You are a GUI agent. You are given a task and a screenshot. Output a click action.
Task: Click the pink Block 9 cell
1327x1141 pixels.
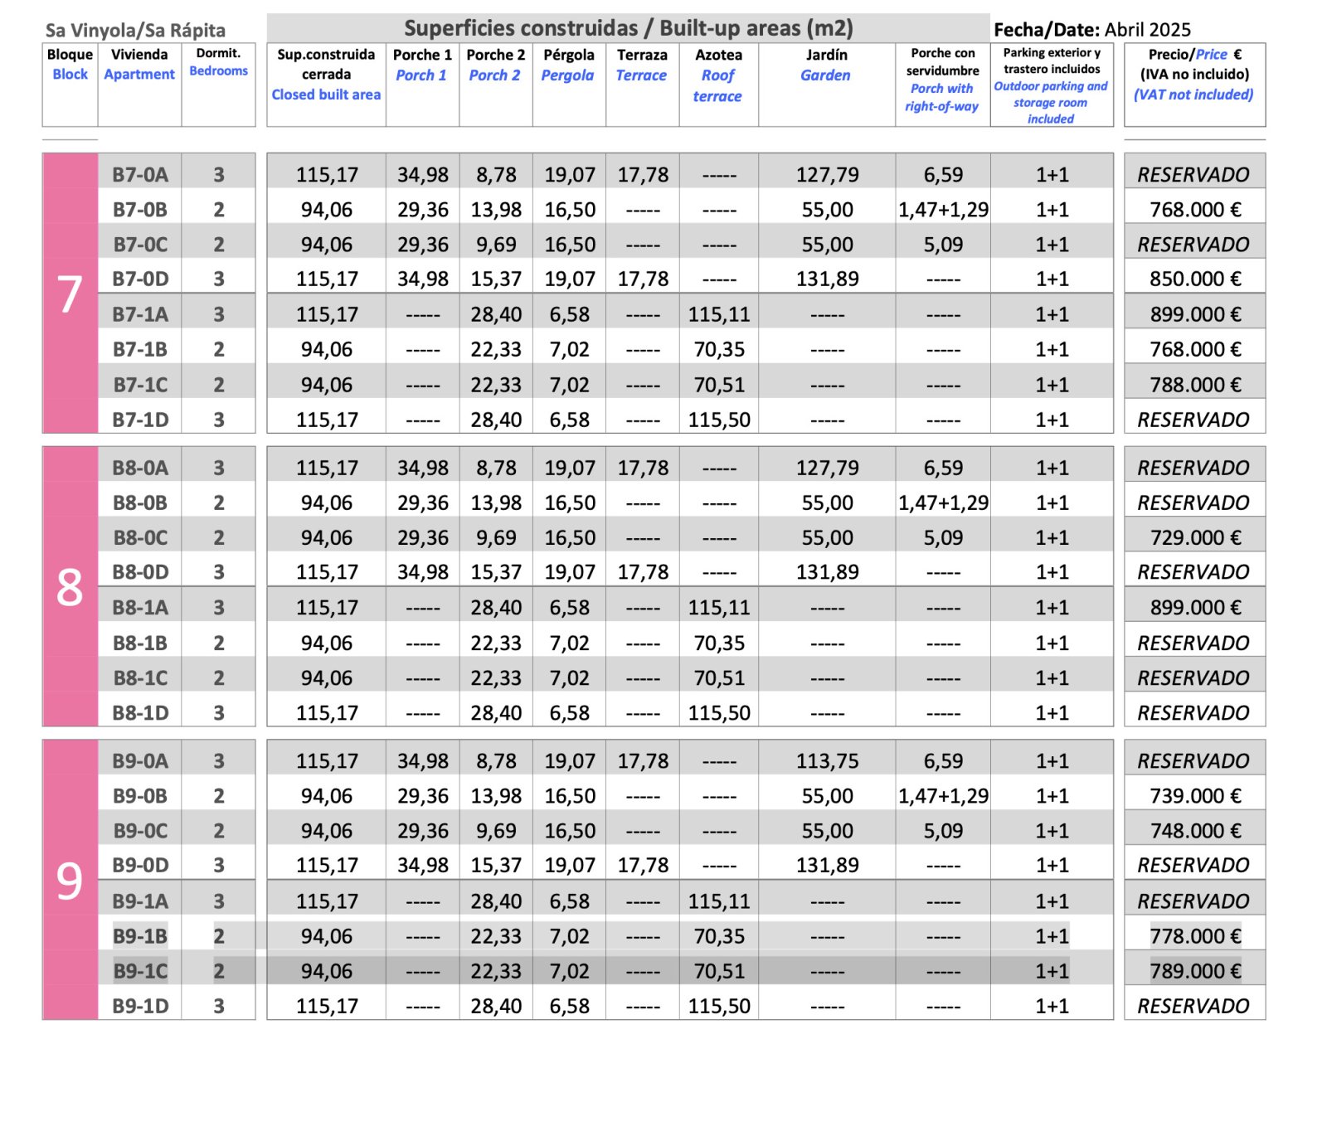[70, 880]
